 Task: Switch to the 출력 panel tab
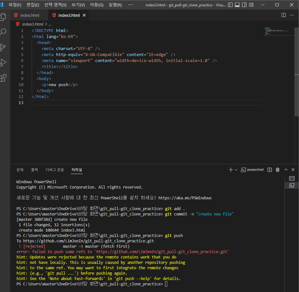pyautogui.click(x=35, y=170)
